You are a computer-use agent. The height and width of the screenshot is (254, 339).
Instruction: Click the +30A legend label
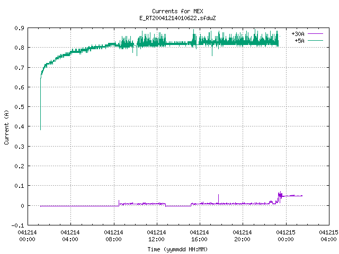(298, 34)
